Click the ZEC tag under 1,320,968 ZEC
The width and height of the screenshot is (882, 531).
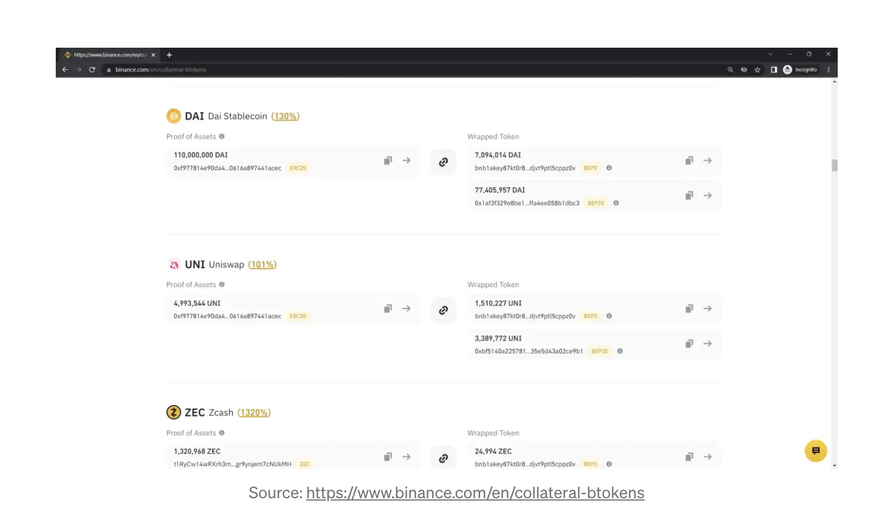click(305, 464)
